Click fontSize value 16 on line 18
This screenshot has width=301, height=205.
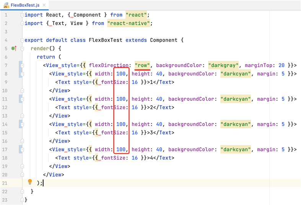point(135,158)
